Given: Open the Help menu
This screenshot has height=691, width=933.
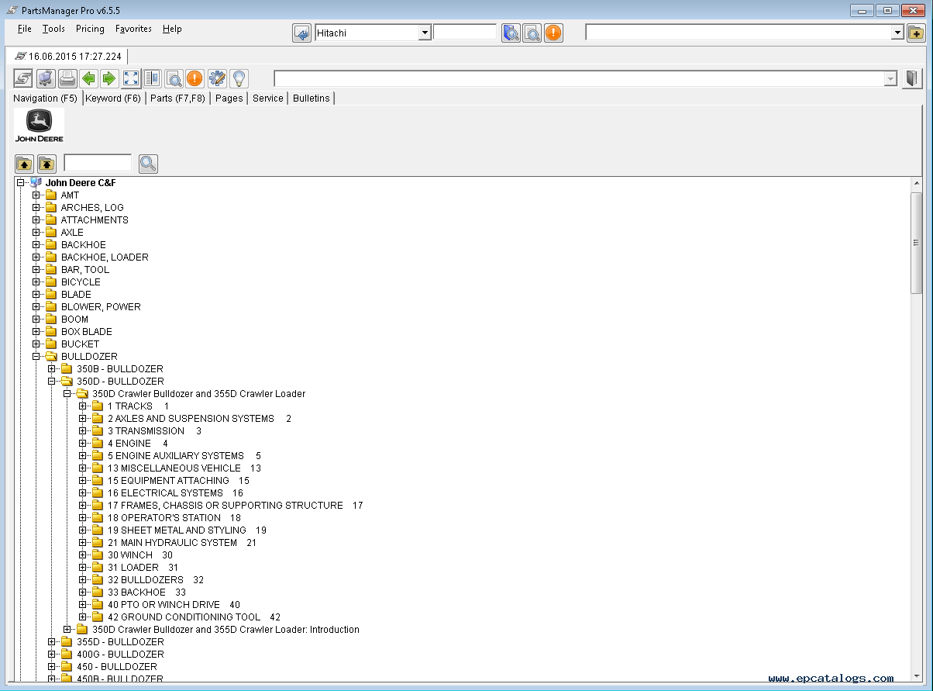Looking at the screenshot, I should point(172,29).
